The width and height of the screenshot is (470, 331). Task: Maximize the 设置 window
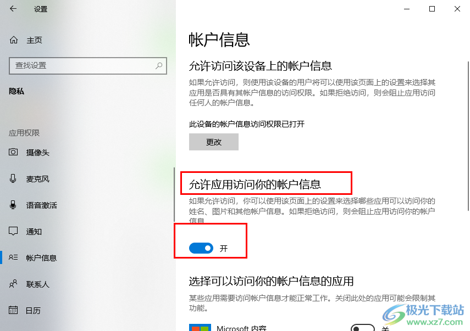point(432,9)
